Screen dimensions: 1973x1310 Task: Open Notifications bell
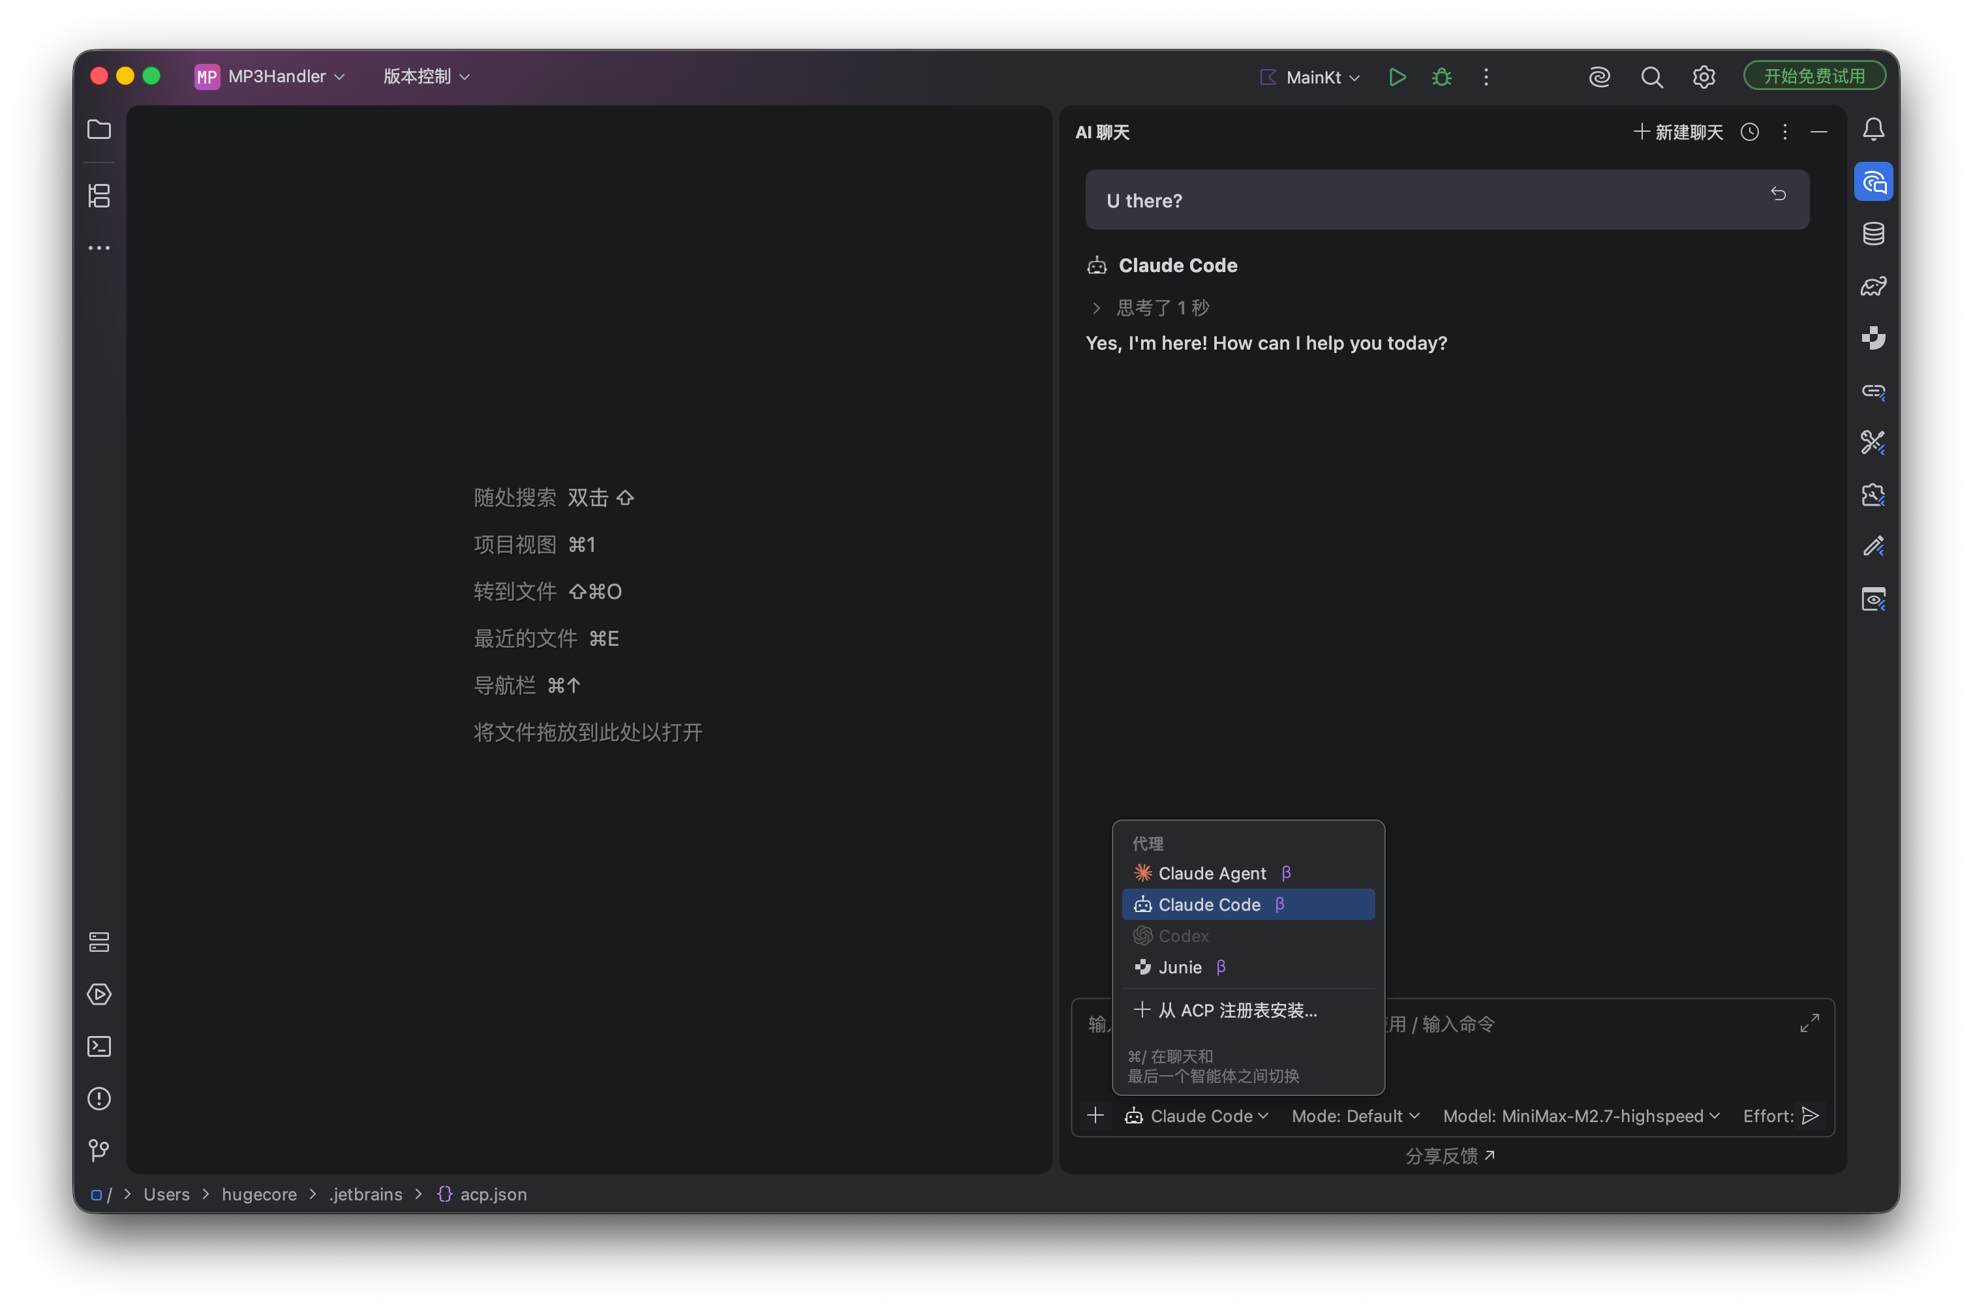tap(1874, 129)
